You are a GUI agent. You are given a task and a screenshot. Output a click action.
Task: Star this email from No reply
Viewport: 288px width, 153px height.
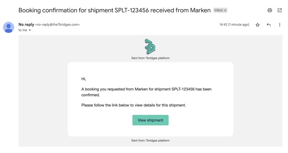pyautogui.click(x=258, y=25)
